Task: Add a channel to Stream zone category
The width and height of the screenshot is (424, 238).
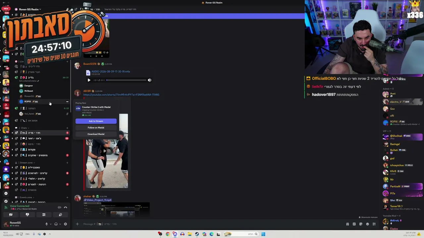Action: (67, 163)
